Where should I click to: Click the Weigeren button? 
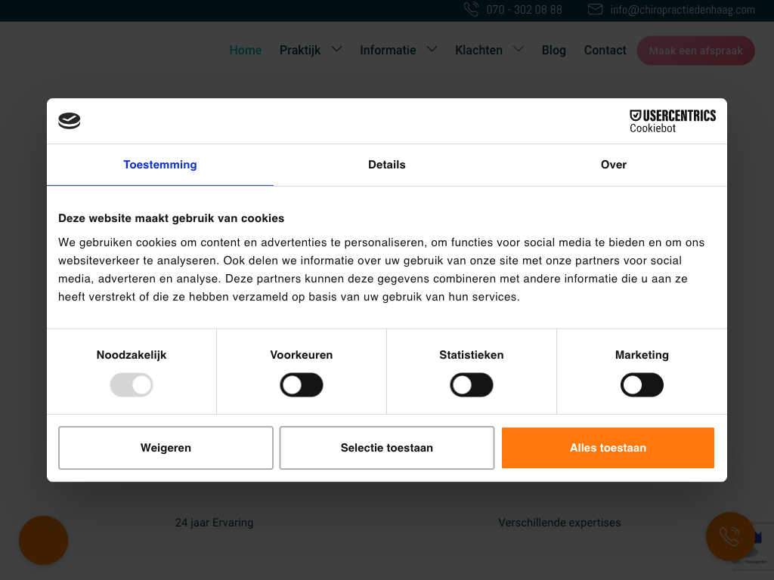point(166,448)
